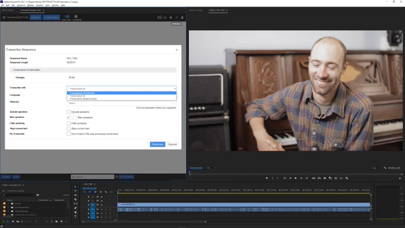405x228 pixels.
Task: Open the Sequence menu in menu bar
Action: pyautogui.click(x=21, y=5)
